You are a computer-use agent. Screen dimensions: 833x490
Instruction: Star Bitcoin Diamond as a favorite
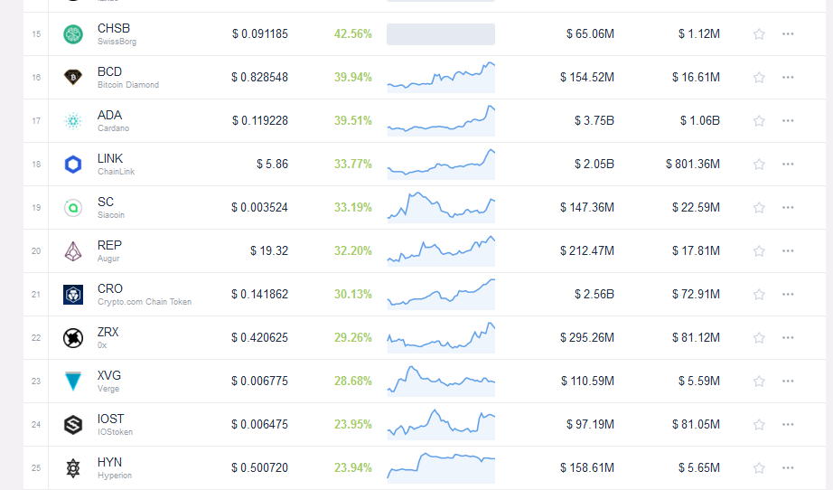click(759, 78)
